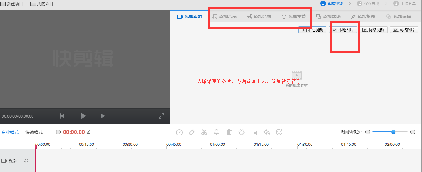The height and width of the screenshot is (172, 422).
Task: Switch to 添加滤镜 tab
Action: pyautogui.click(x=399, y=17)
